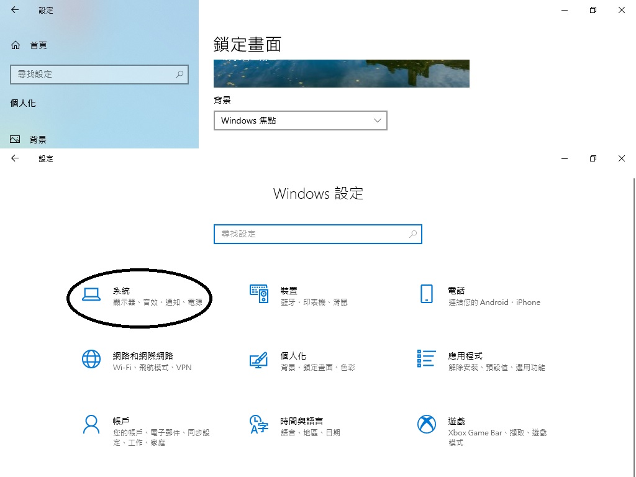Click text Wi-Fi、飛航模式、VPN
The width and height of the screenshot is (636, 477).
click(152, 368)
